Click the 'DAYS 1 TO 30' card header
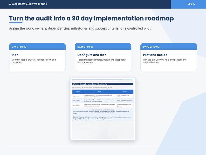Image resolution: width=206 pixels, height=155 pixels. 37,47
